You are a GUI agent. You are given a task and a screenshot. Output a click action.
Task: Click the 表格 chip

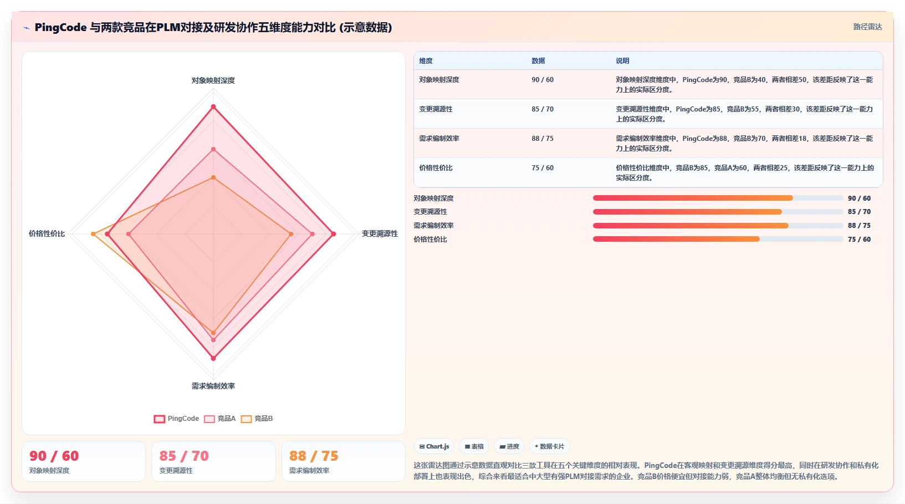point(474,446)
